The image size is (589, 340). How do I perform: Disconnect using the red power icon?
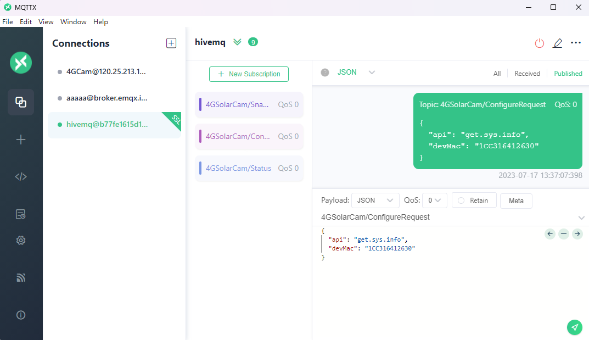point(540,43)
